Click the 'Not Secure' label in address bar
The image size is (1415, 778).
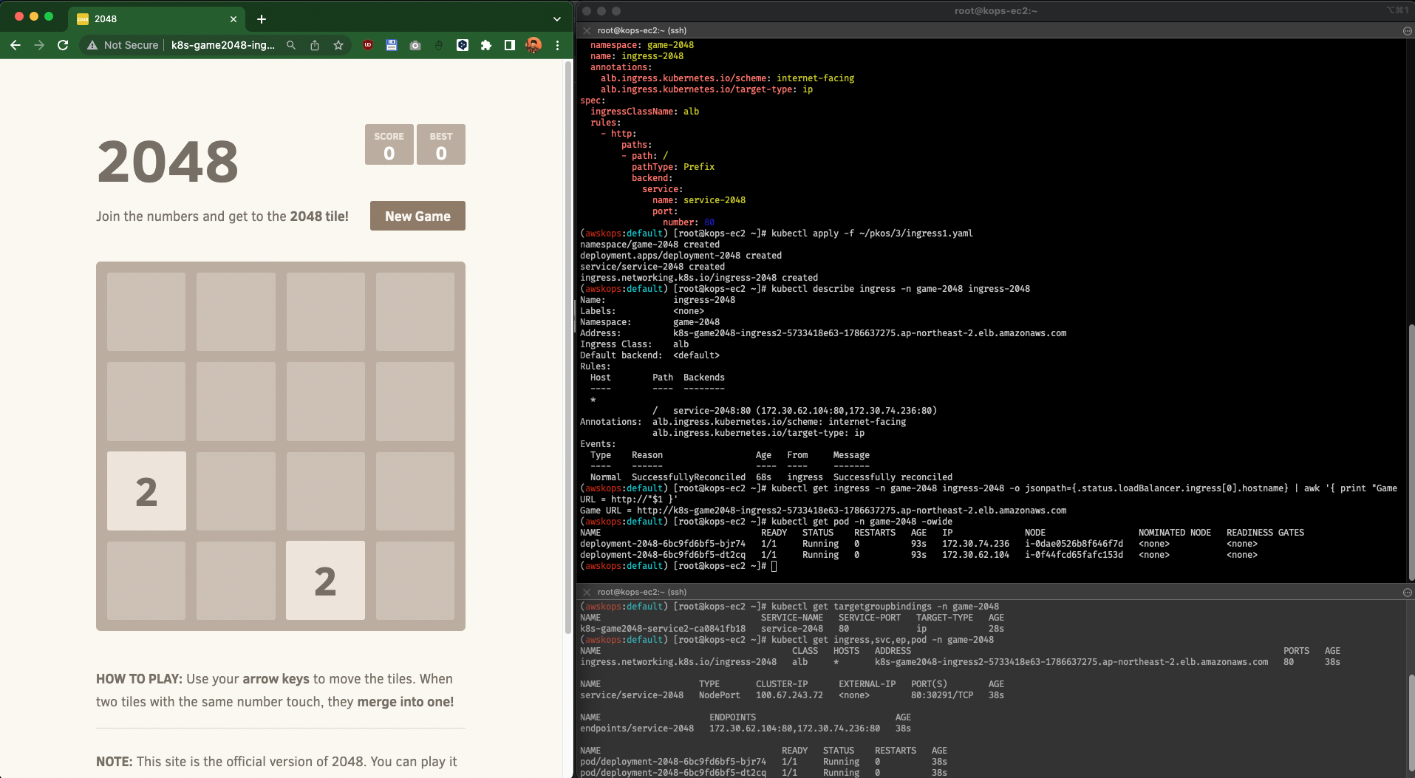coord(132,45)
